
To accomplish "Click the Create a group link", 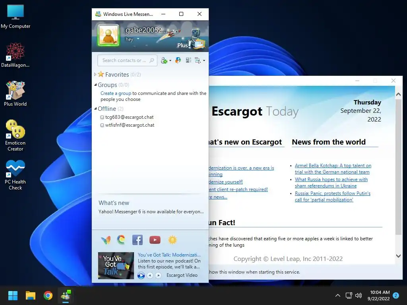I will coord(116,93).
